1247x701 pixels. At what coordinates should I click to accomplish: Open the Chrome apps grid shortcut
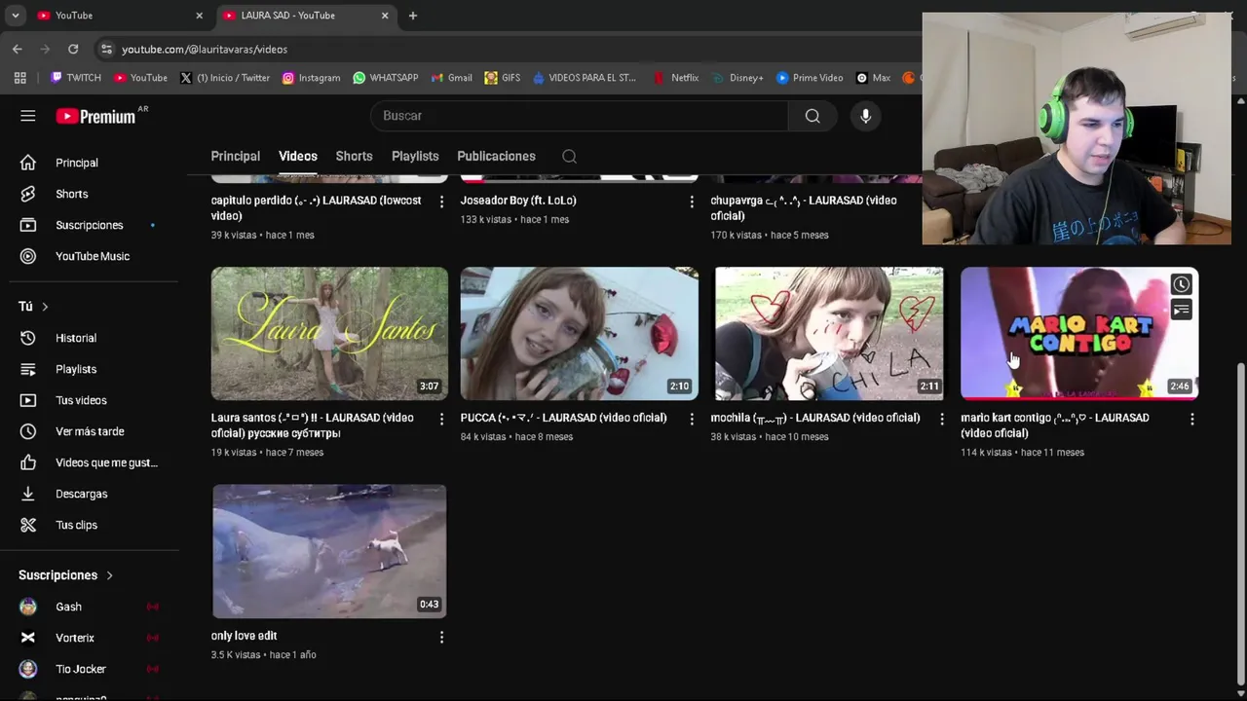click(x=20, y=78)
